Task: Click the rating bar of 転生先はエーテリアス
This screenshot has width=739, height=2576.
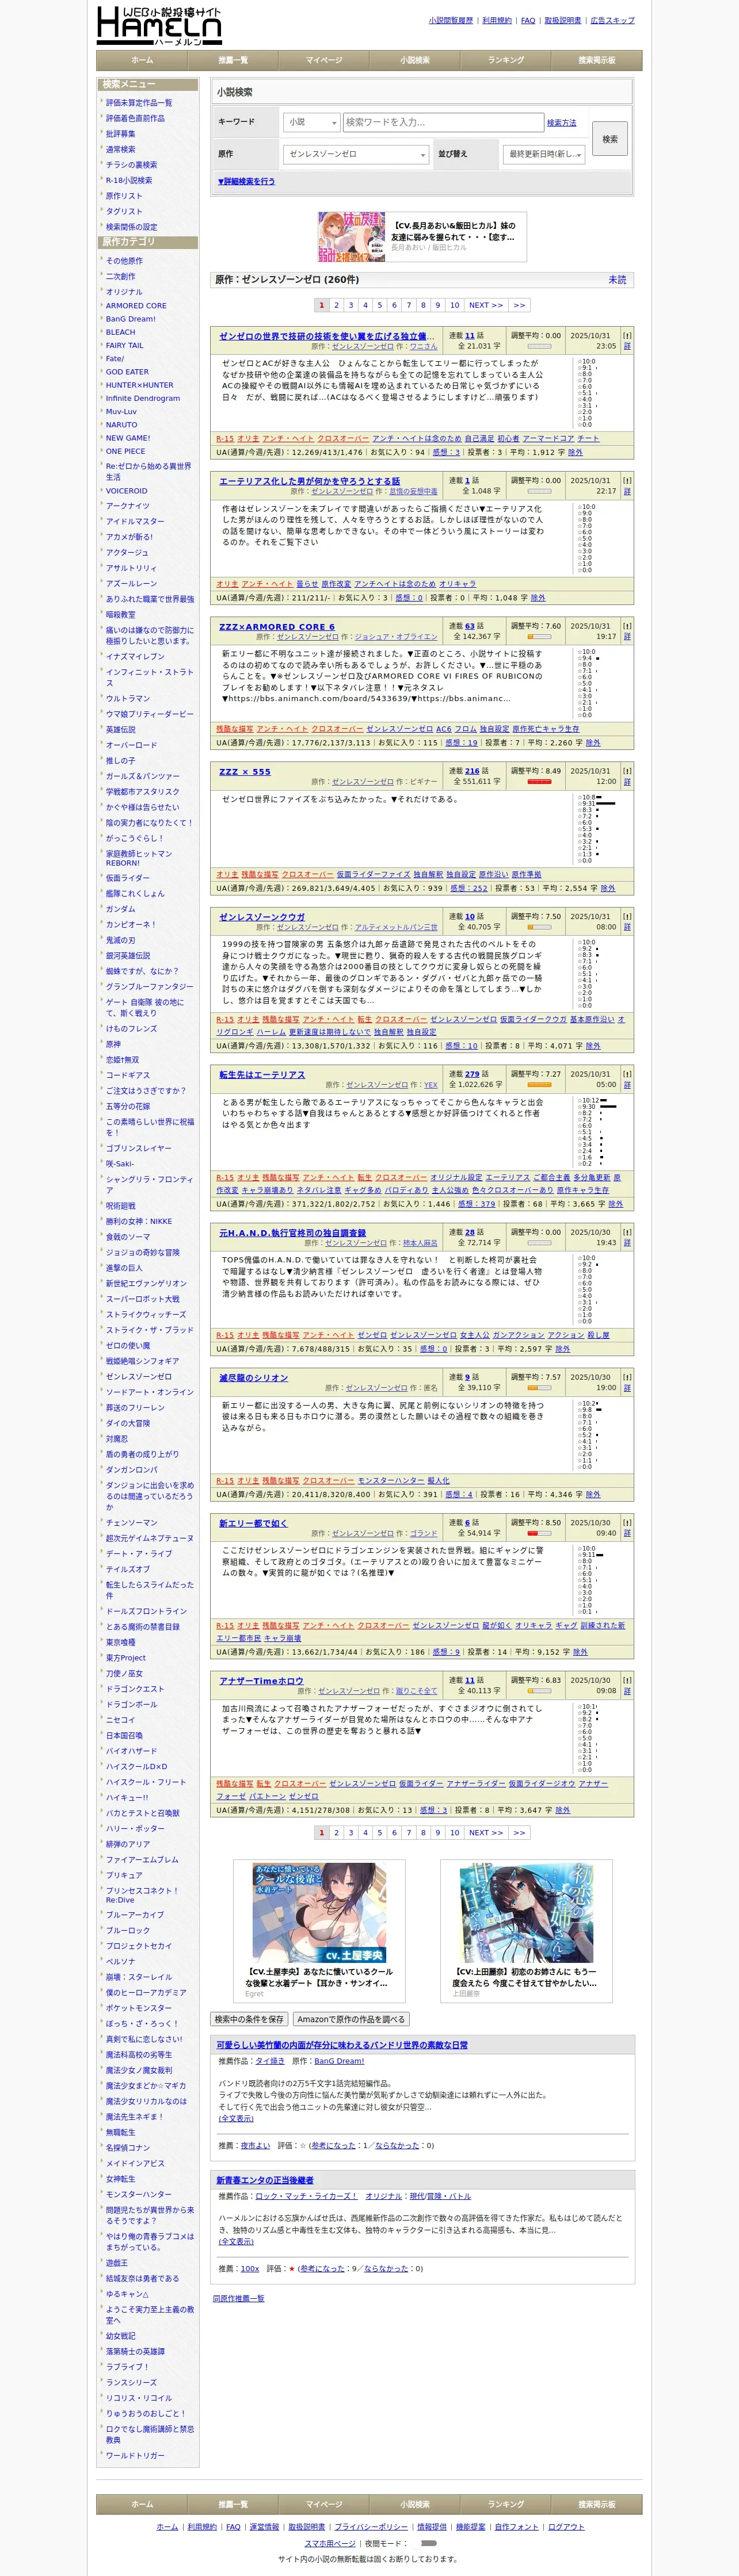Action: click(539, 1085)
